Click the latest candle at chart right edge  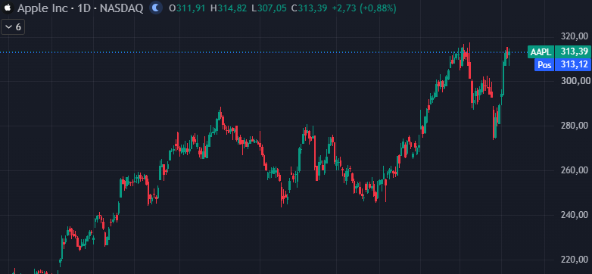coord(509,57)
